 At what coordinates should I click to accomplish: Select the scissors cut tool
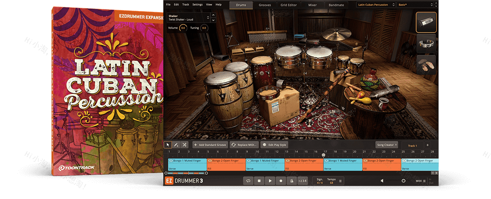pyautogui.click(x=185, y=145)
